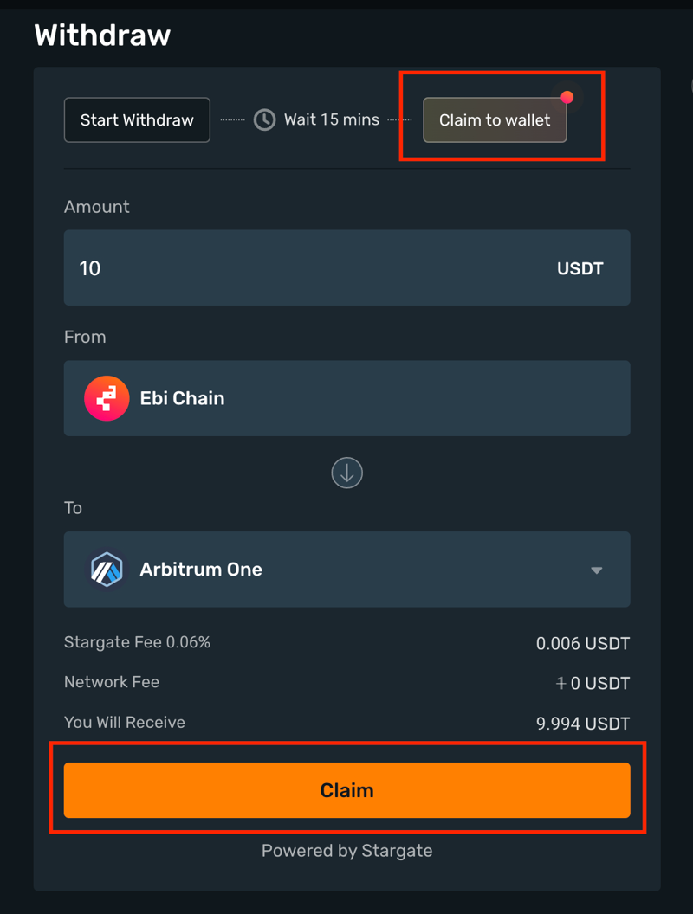
Task: Switch to the Claim to wallet step
Action: pyautogui.click(x=495, y=120)
